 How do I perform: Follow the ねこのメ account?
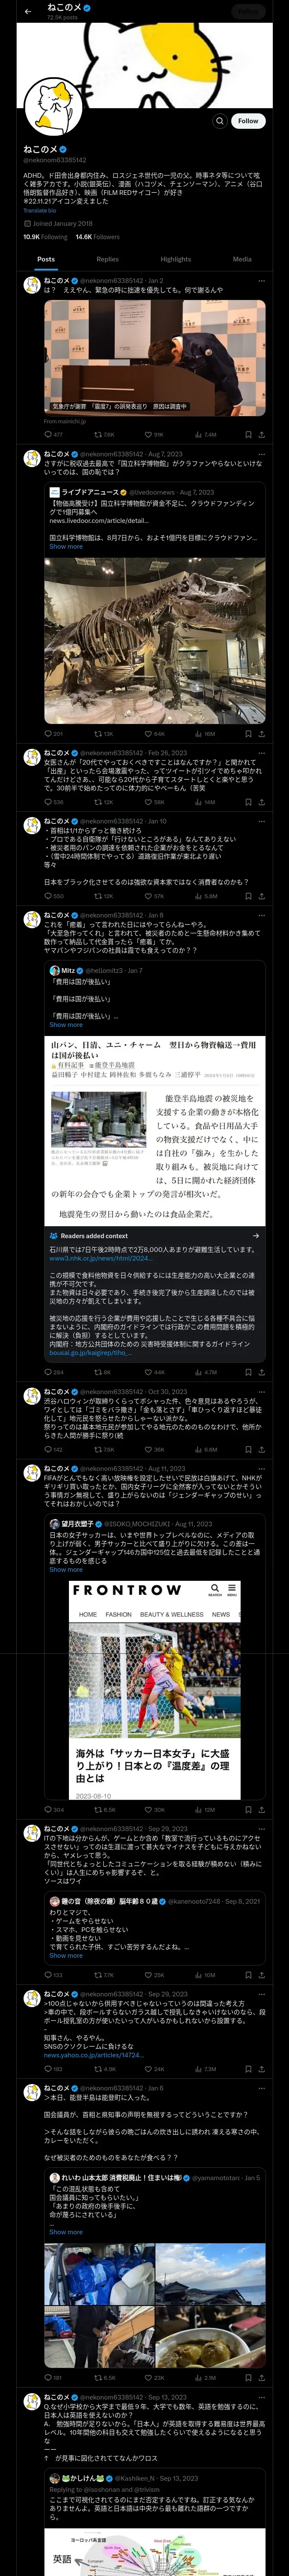coord(248,121)
